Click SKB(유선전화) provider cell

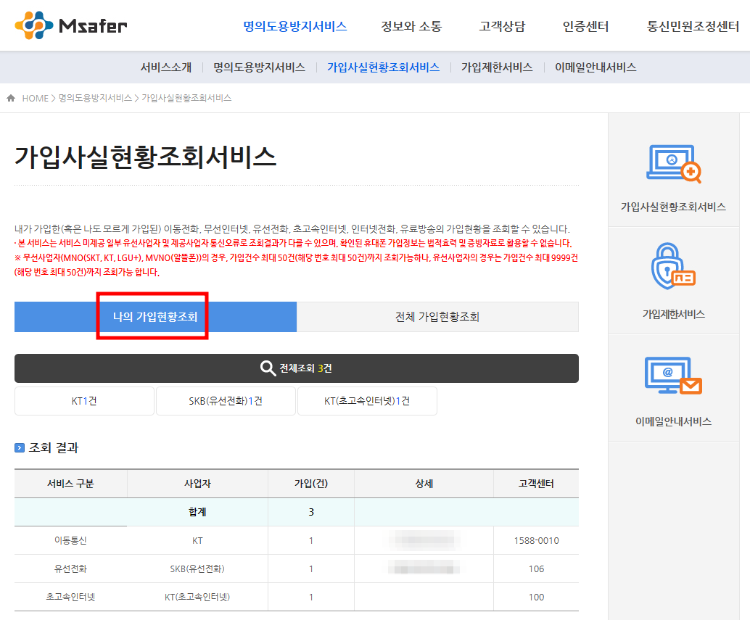coord(197,569)
